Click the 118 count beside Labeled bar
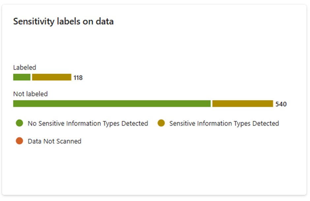 [78, 78]
